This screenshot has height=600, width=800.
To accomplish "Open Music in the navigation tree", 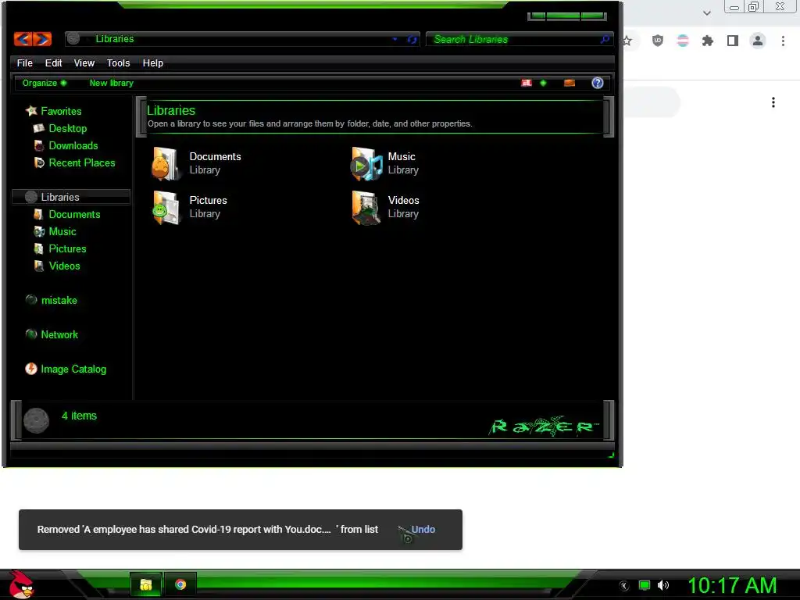I will pos(62,231).
